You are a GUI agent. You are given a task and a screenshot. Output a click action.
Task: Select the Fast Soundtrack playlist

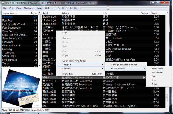[x=20, y=28]
